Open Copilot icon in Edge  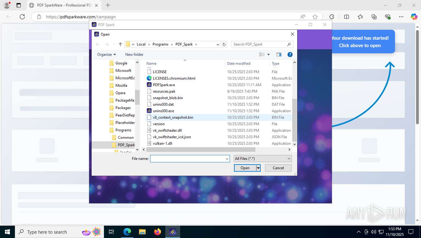click(x=414, y=17)
